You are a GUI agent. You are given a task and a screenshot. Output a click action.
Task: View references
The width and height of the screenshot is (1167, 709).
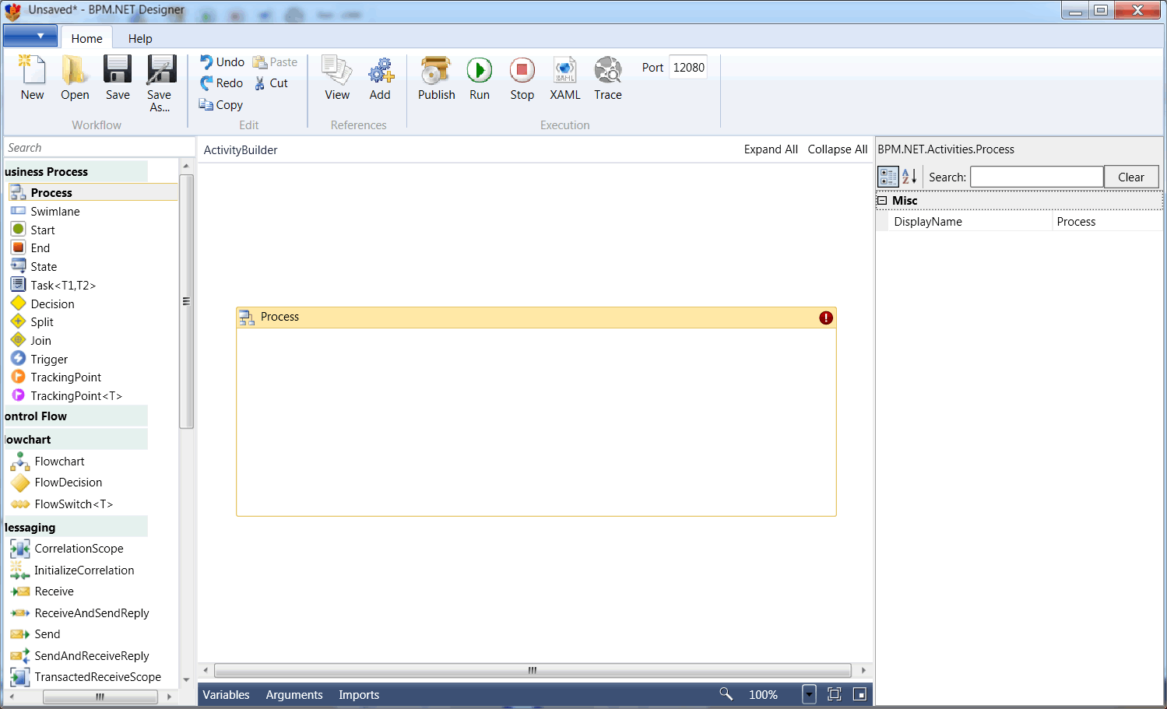click(337, 78)
